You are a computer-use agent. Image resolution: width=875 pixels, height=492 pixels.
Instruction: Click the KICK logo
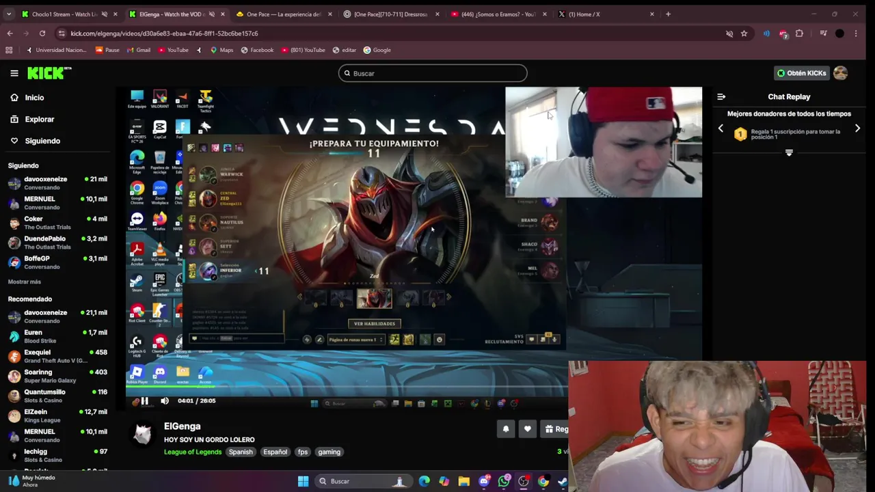(x=49, y=73)
